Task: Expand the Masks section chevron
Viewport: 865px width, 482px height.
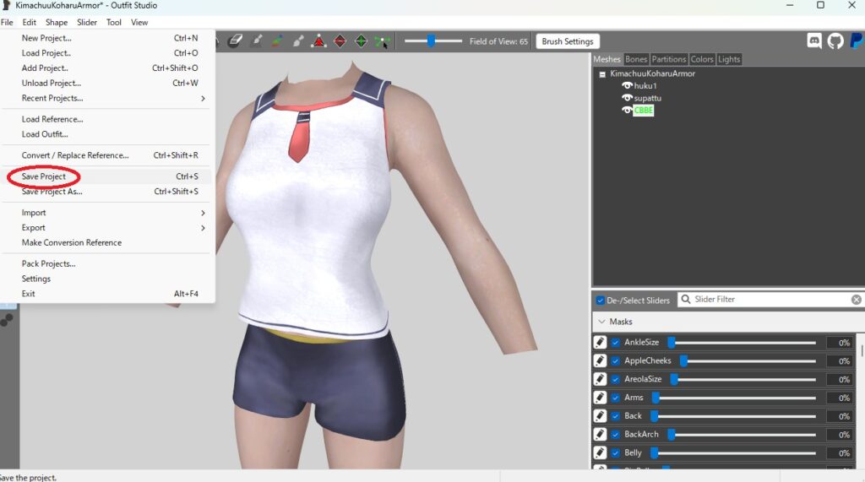Action: (601, 322)
